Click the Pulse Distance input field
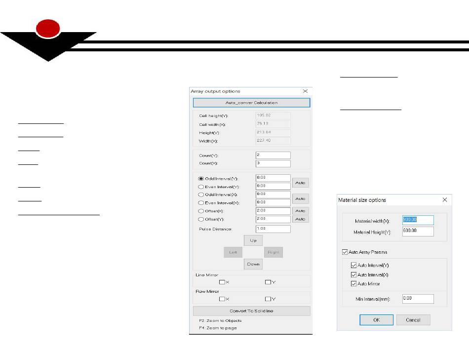The height and width of the screenshot is (352, 469). (x=273, y=229)
